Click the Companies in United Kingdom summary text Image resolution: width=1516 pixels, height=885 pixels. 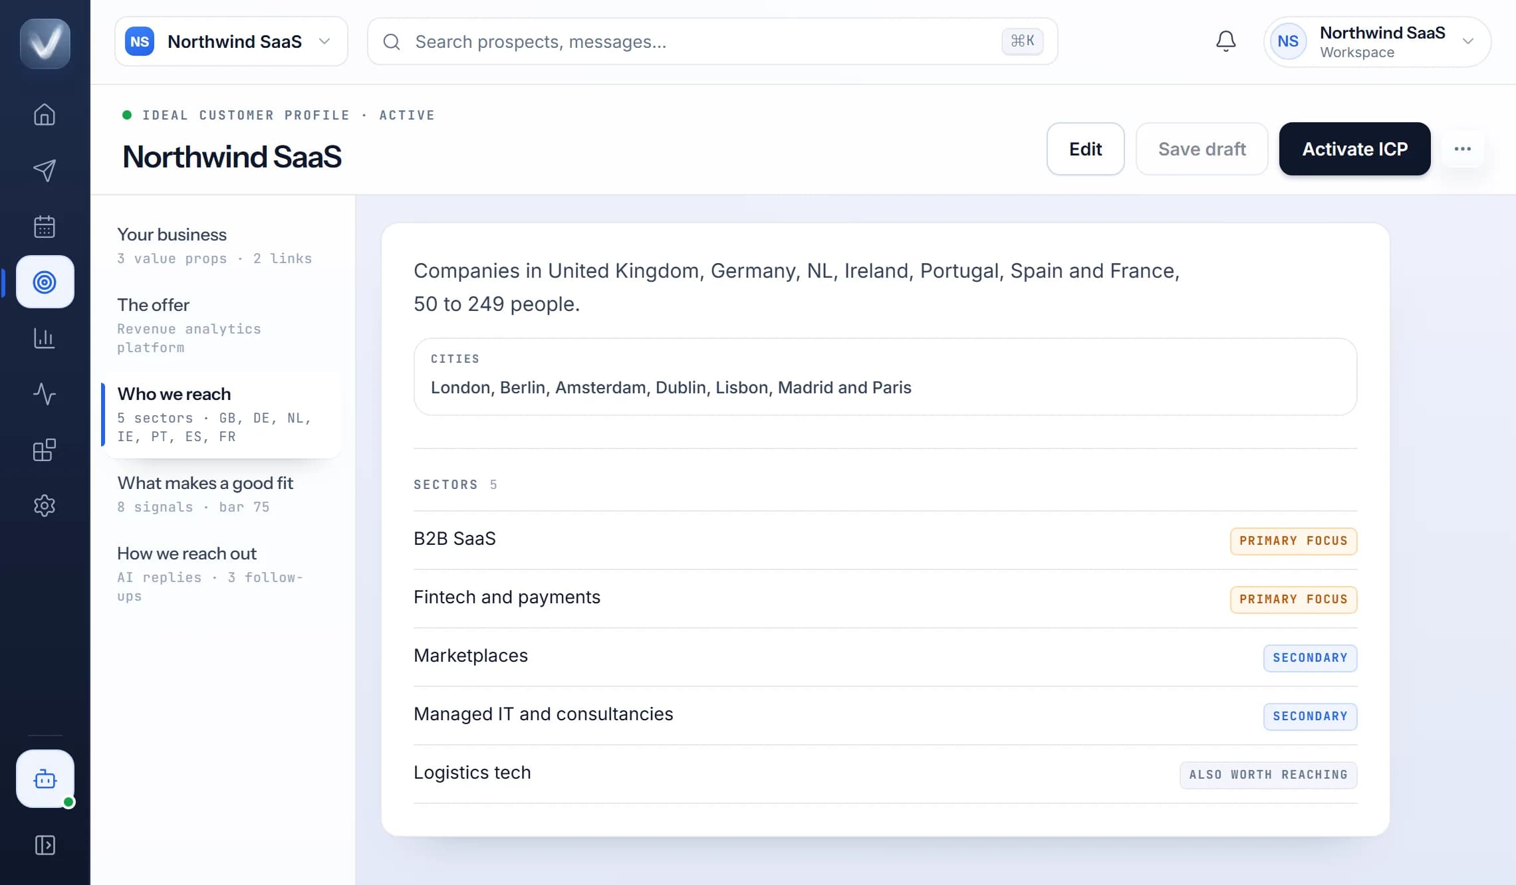tap(797, 287)
